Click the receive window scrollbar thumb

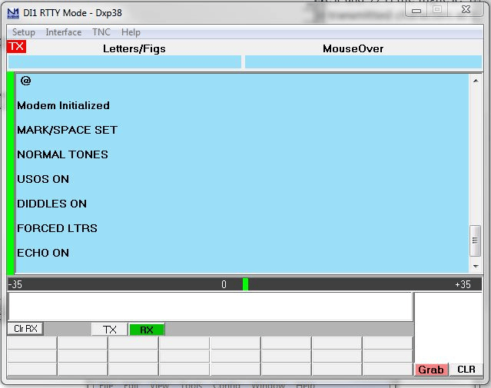click(475, 240)
